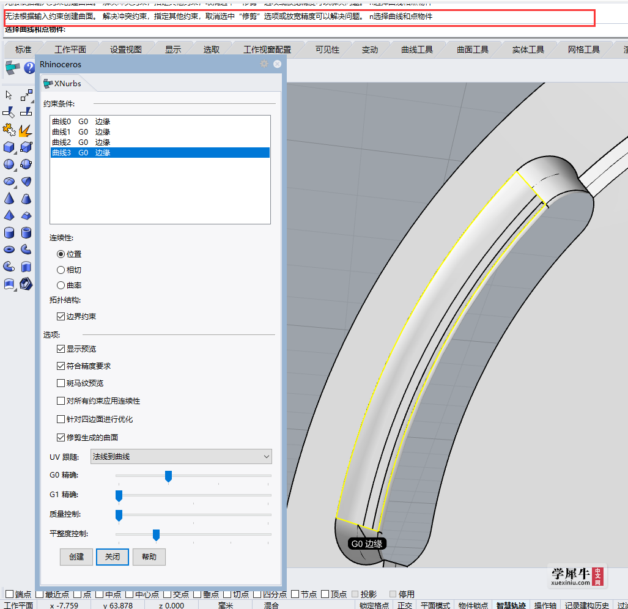628x609 pixels.
Task: Toggle 智慧轨迹 in status bar
Action: (x=511, y=605)
